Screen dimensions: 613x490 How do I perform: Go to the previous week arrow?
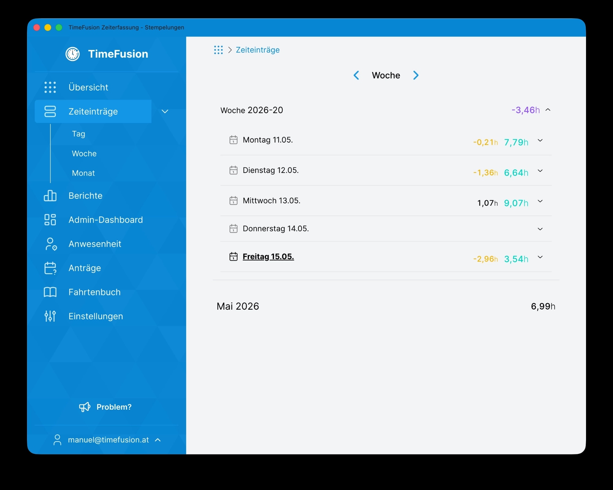356,75
